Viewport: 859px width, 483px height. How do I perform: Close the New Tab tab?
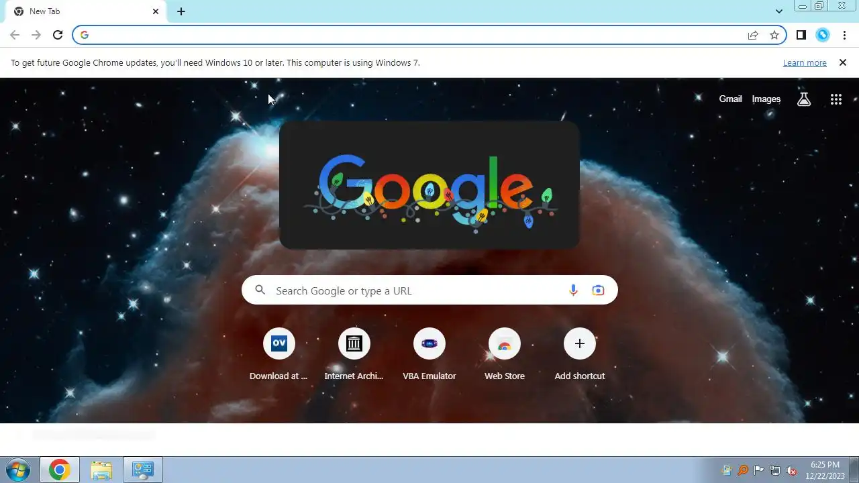(x=156, y=11)
